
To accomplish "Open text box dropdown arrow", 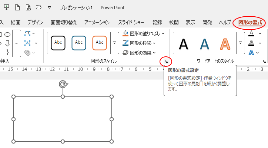I will 36,43.
